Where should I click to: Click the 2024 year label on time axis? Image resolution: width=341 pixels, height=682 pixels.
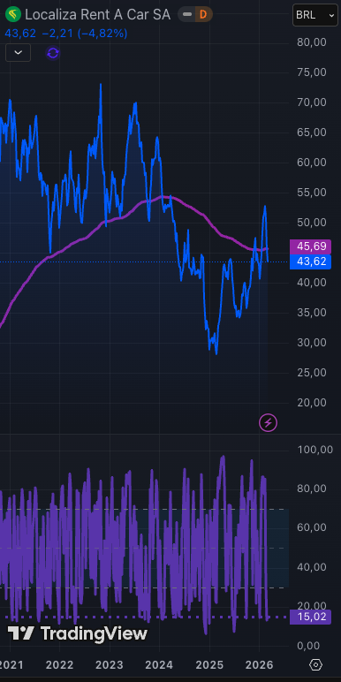[160, 665]
